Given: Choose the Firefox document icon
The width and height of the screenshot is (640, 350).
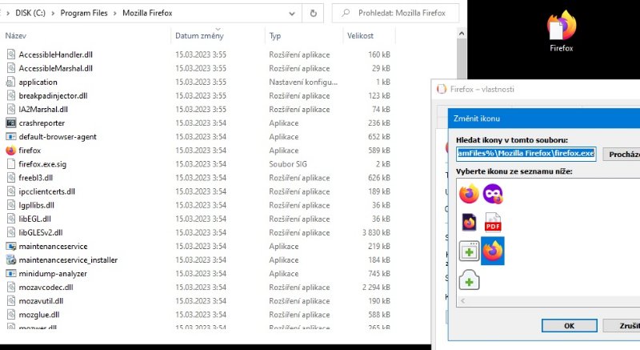Looking at the screenshot, I should (469, 223).
